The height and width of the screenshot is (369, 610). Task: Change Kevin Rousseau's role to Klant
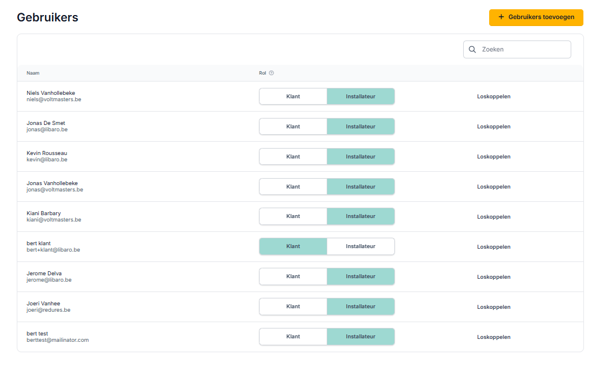point(293,156)
